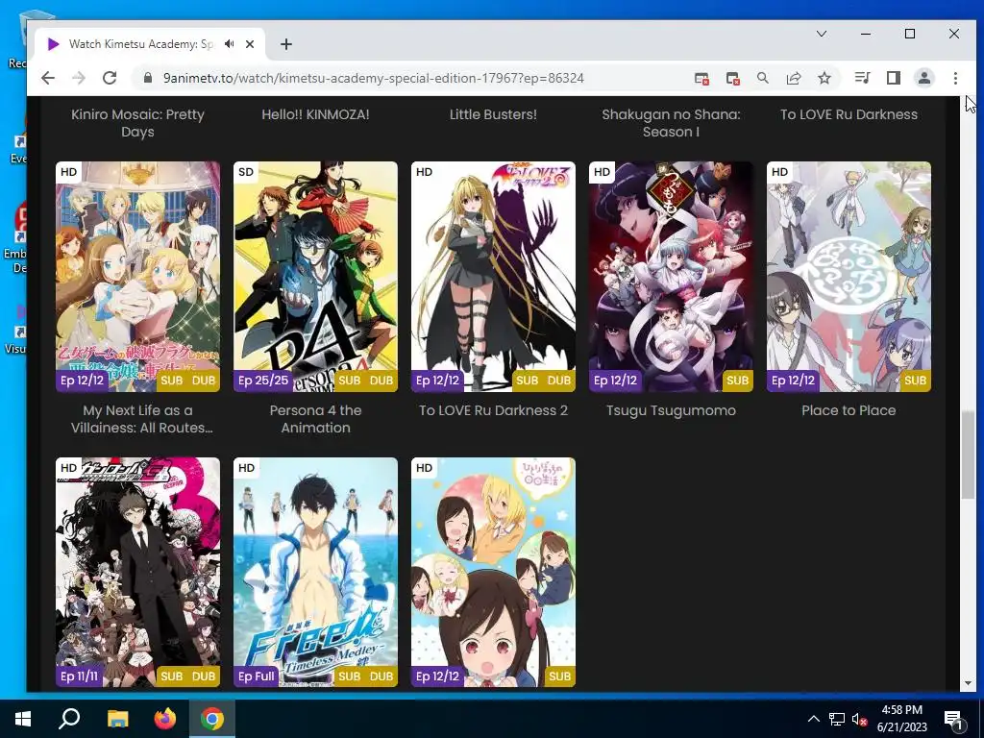Mute the tab audio speaker icon
Viewport: 984px width, 738px height.
pyautogui.click(x=230, y=44)
